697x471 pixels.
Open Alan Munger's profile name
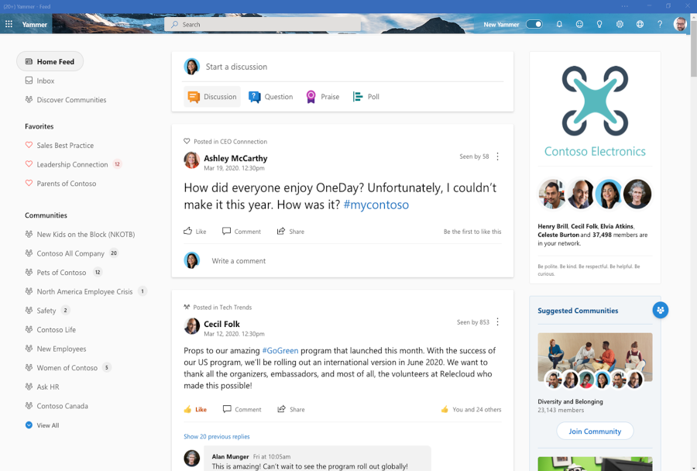[230, 457]
